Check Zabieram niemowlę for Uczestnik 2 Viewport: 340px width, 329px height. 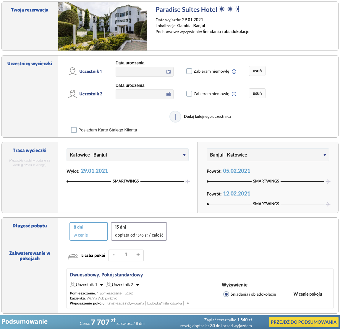point(189,94)
